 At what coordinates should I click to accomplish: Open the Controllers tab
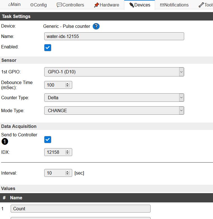pos(70,5)
